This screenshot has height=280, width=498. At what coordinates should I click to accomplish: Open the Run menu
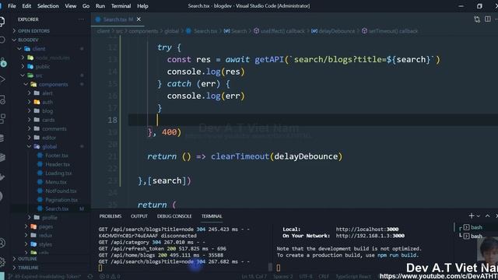coord(100,6)
